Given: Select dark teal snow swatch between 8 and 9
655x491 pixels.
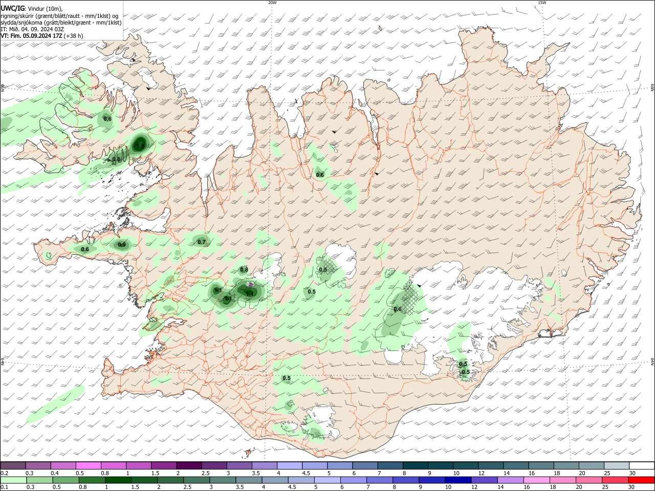Looking at the screenshot, I should [415, 465].
